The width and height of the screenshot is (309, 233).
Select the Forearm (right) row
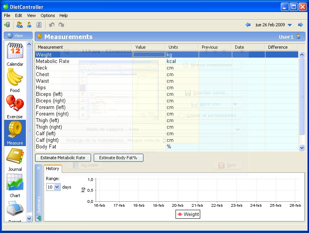point(167,114)
